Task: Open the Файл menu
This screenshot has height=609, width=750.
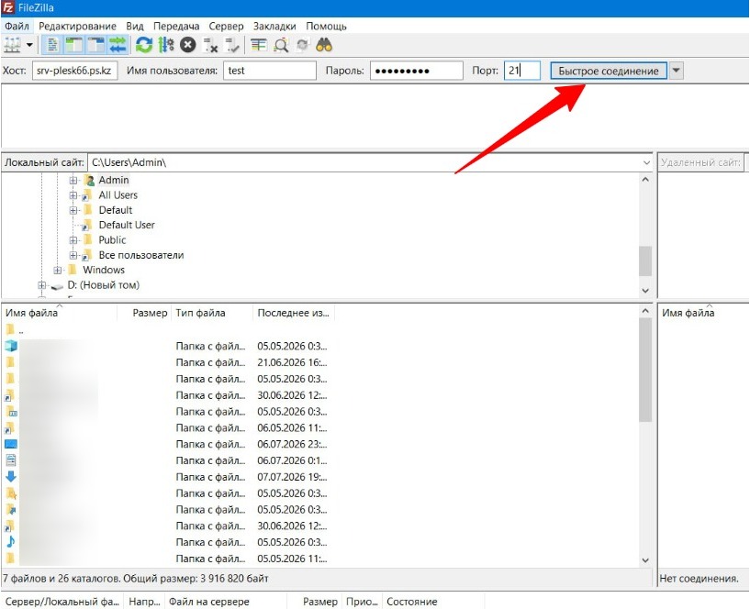Action: [17, 27]
